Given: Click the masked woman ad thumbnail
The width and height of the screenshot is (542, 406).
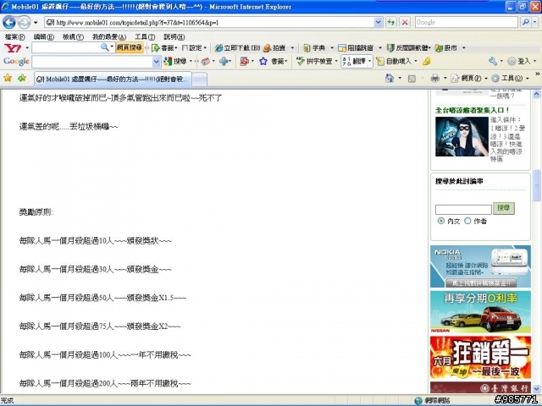Looking at the screenshot, I should coord(462,136).
